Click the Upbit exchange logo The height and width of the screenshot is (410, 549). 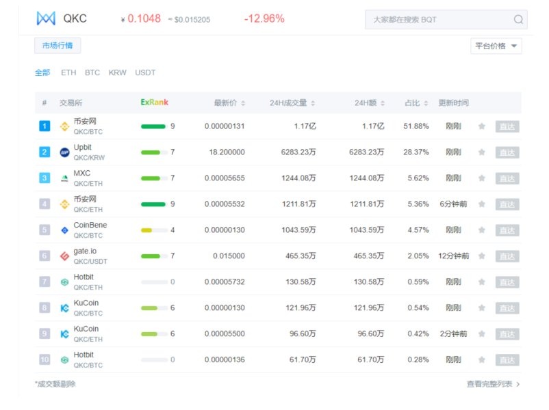click(x=65, y=152)
